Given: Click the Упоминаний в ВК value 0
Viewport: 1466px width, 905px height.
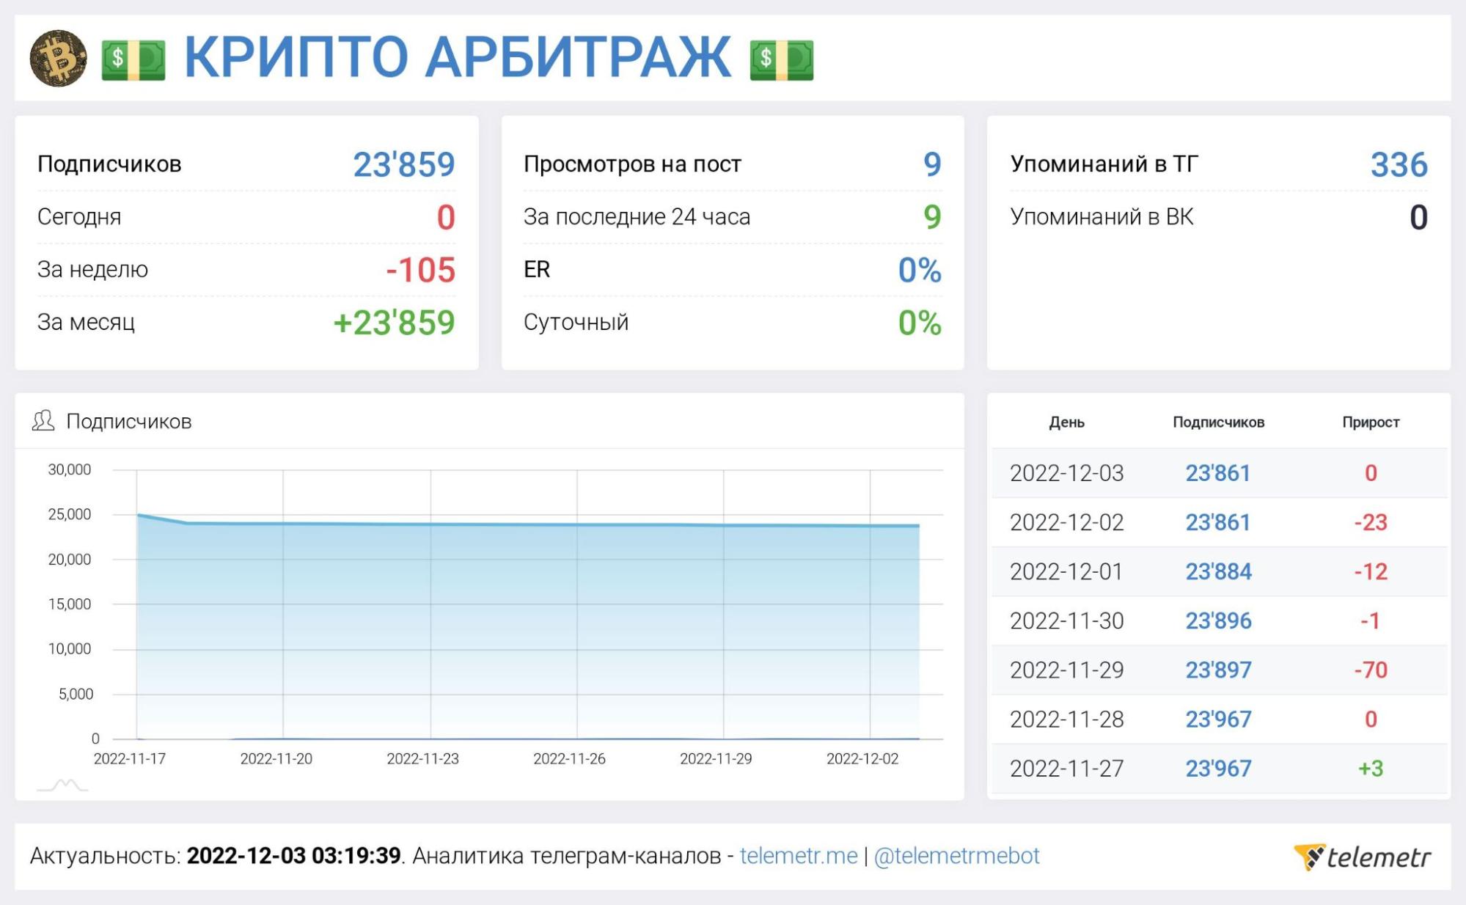Looking at the screenshot, I should (x=1419, y=217).
